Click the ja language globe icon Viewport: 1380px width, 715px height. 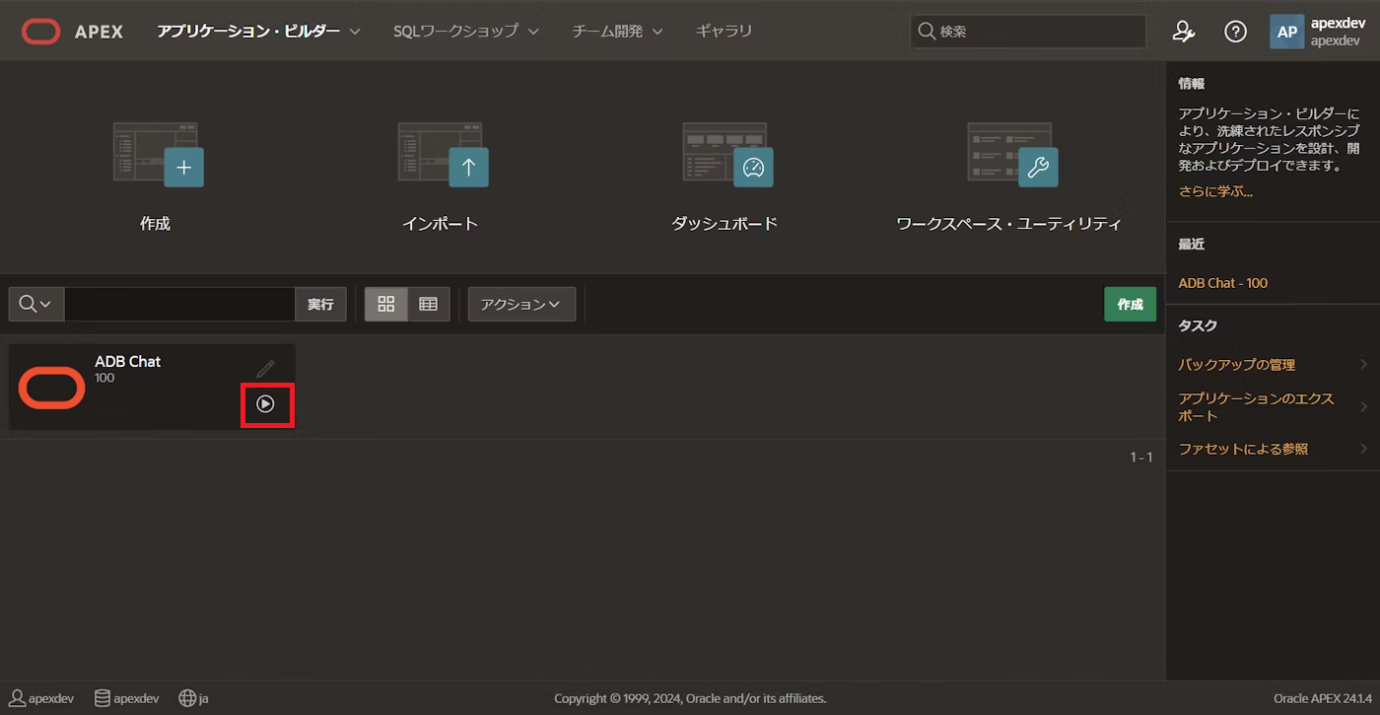click(187, 698)
